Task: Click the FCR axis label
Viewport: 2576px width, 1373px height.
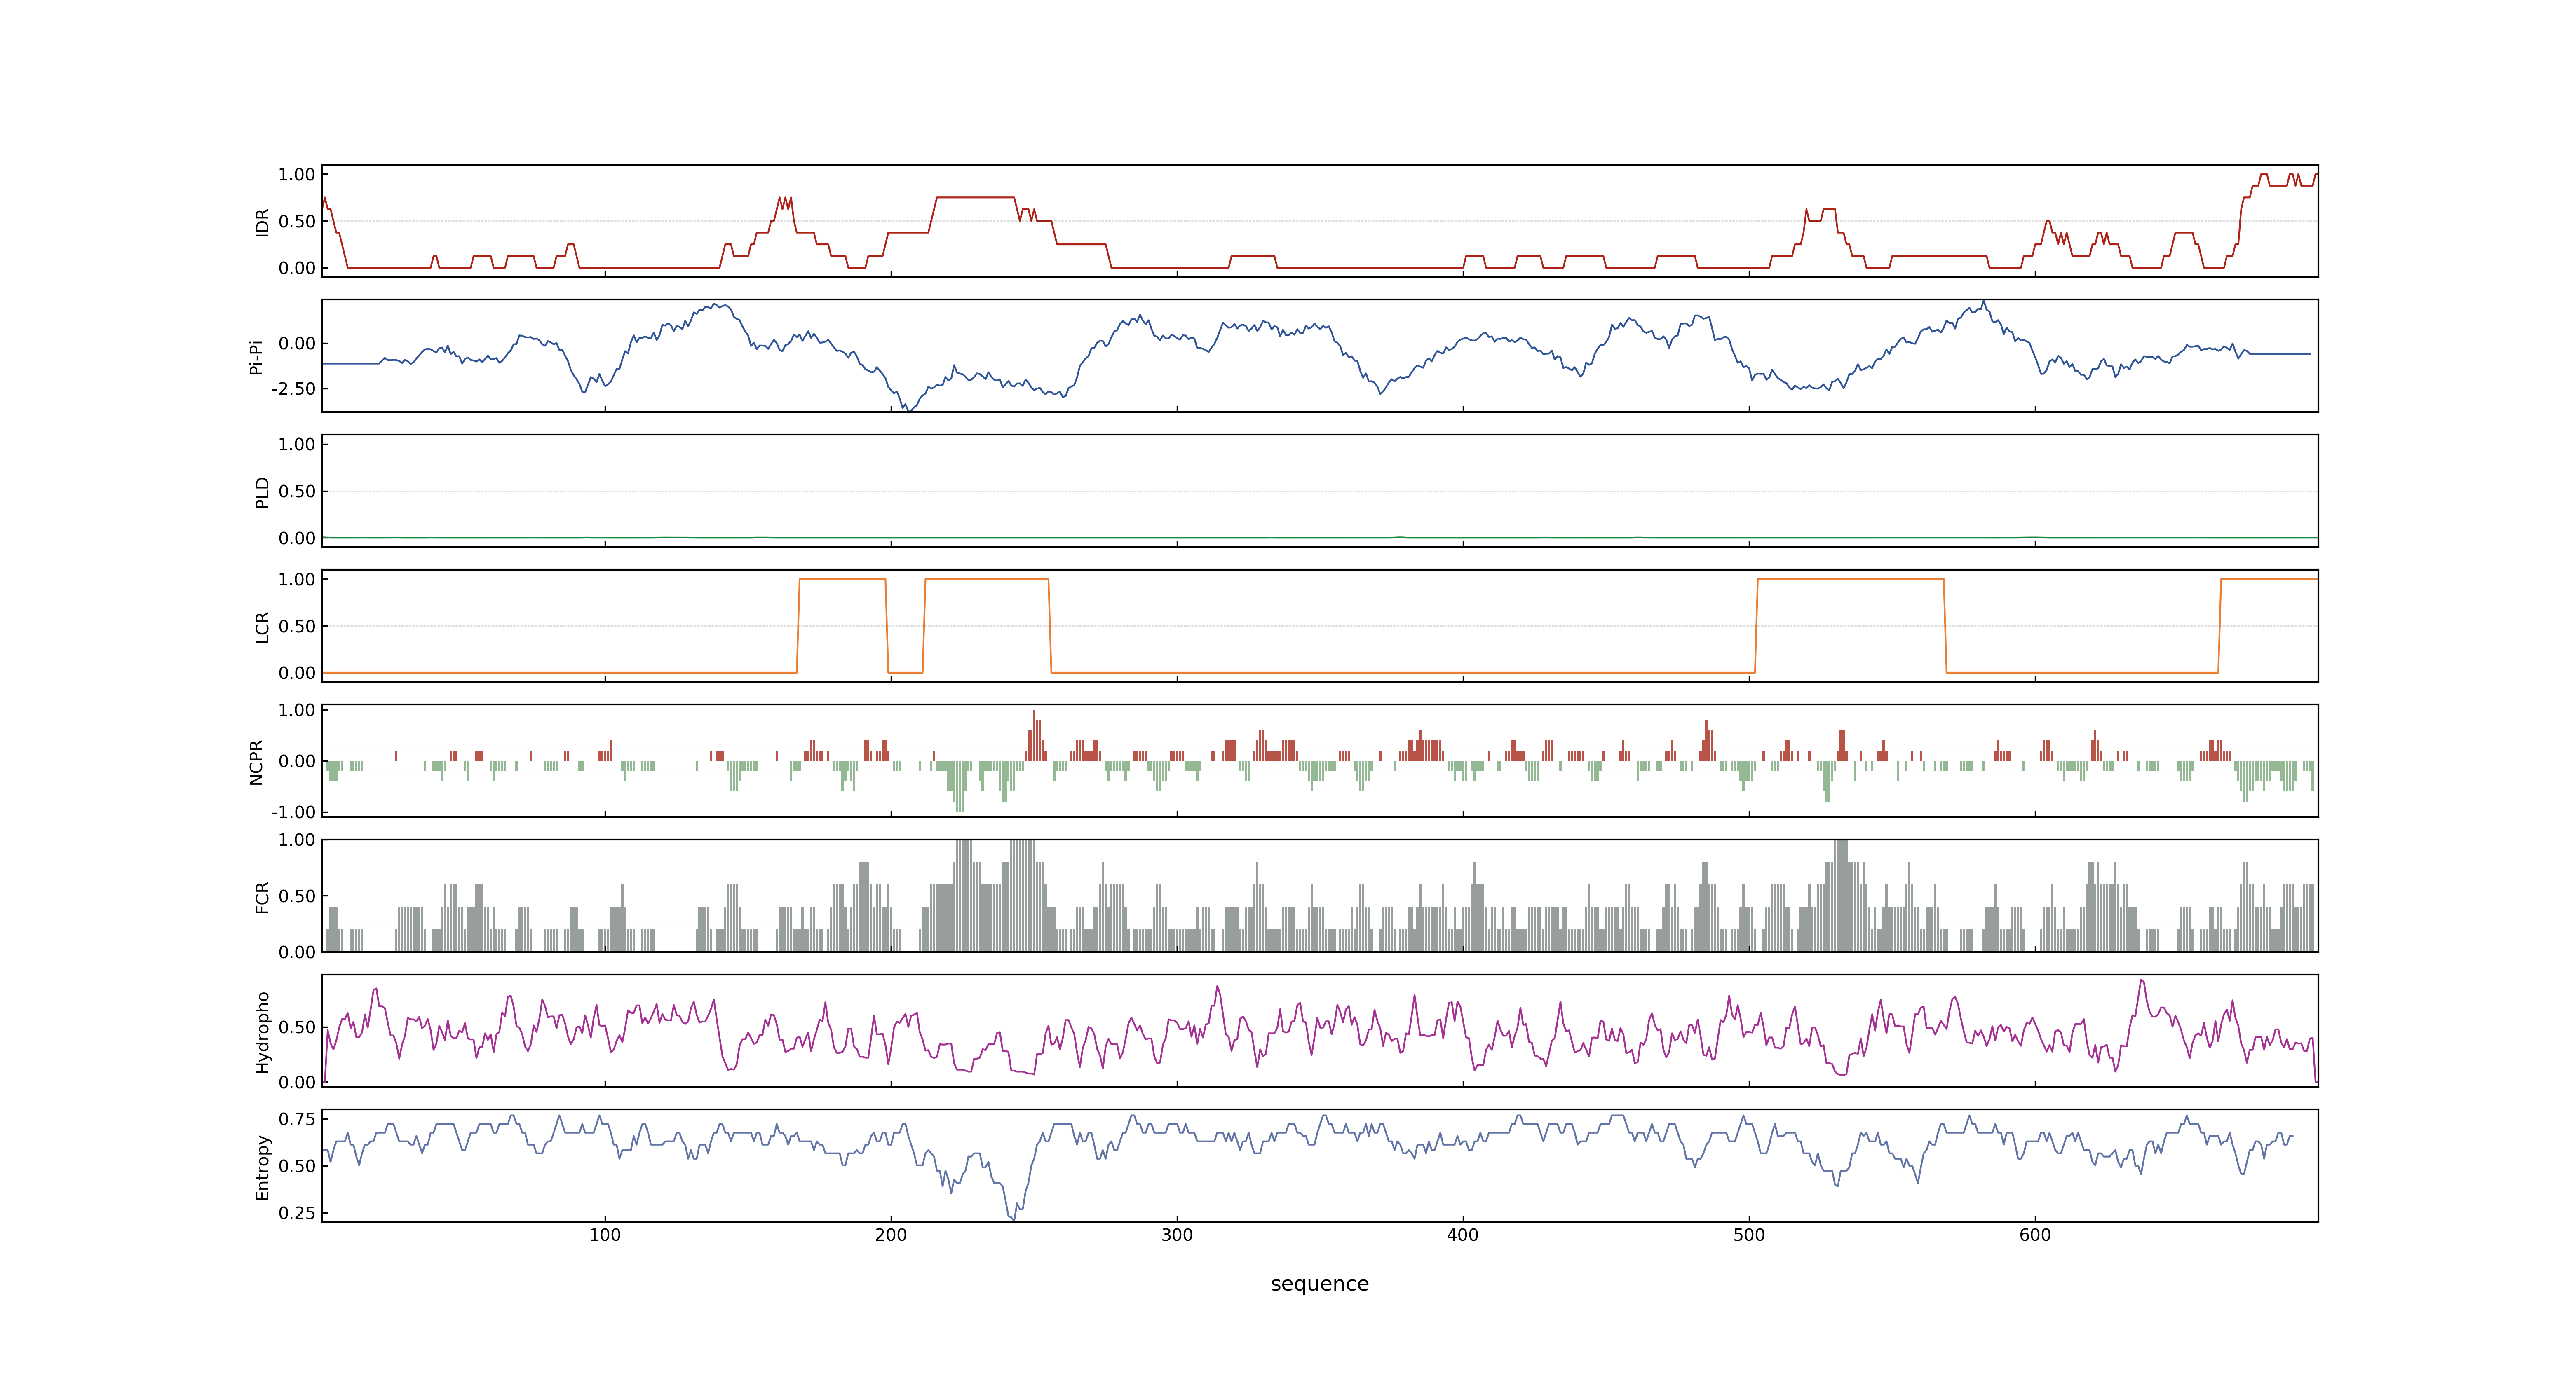Action: (263, 897)
